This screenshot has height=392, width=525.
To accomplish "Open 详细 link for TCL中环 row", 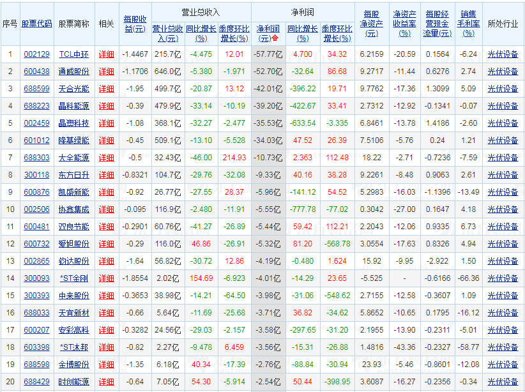I will tap(107, 54).
